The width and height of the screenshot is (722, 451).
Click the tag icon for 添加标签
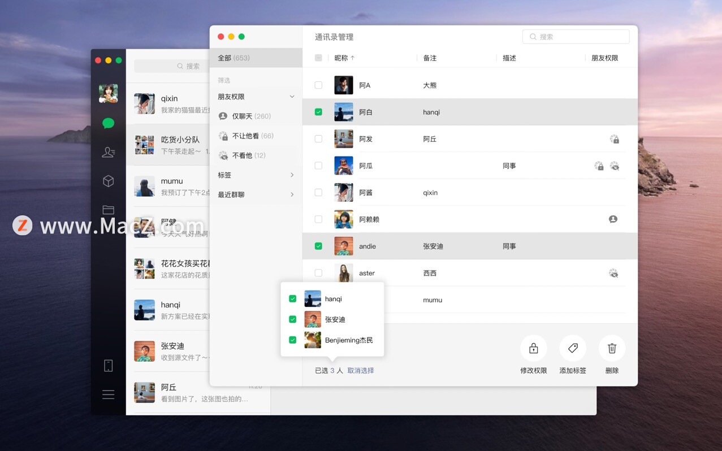pos(573,348)
